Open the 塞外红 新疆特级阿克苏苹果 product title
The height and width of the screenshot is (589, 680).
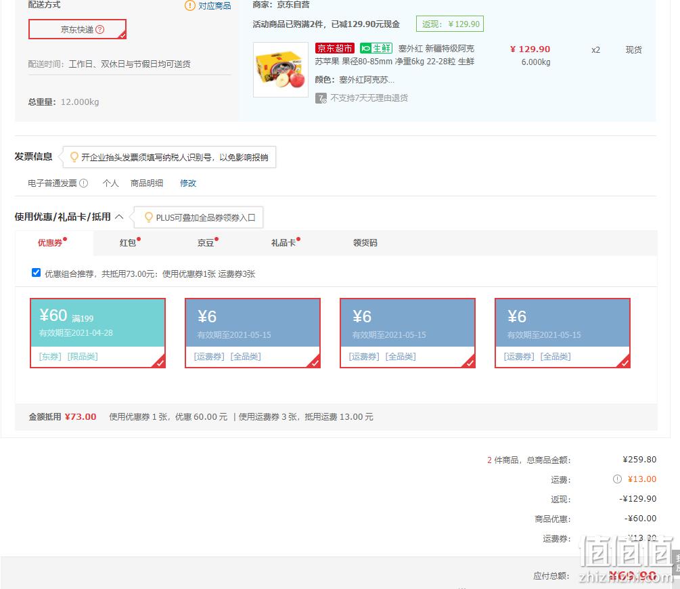[394, 55]
